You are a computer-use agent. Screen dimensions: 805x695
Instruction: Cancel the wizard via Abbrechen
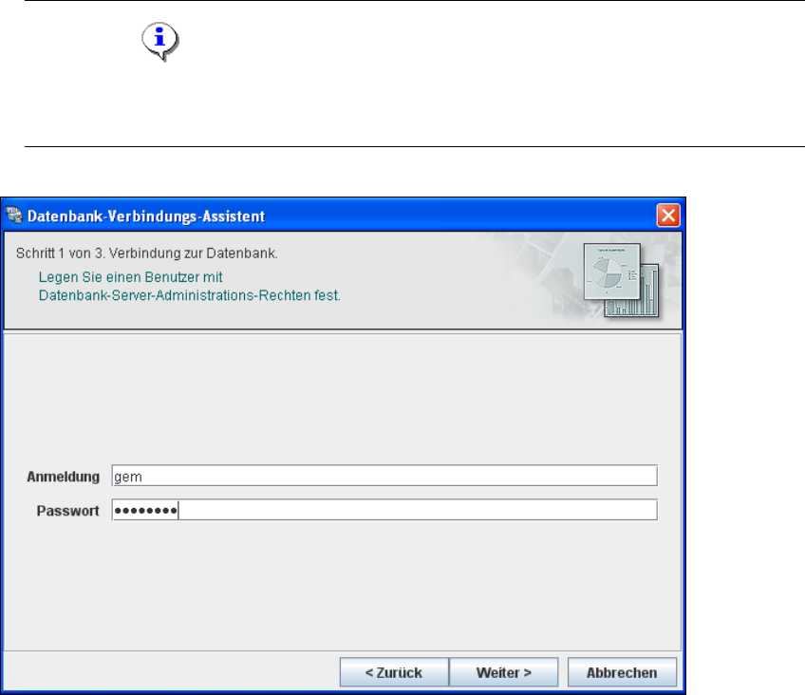pyautogui.click(x=622, y=672)
